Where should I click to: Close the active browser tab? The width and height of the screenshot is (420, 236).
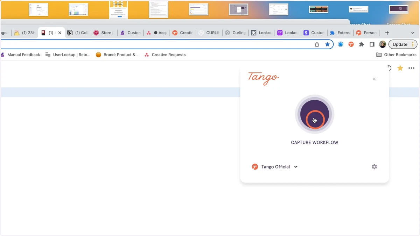point(59,33)
